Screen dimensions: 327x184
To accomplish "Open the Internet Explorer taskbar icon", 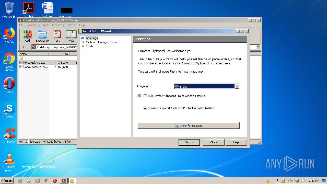I will [x=20, y=181].
